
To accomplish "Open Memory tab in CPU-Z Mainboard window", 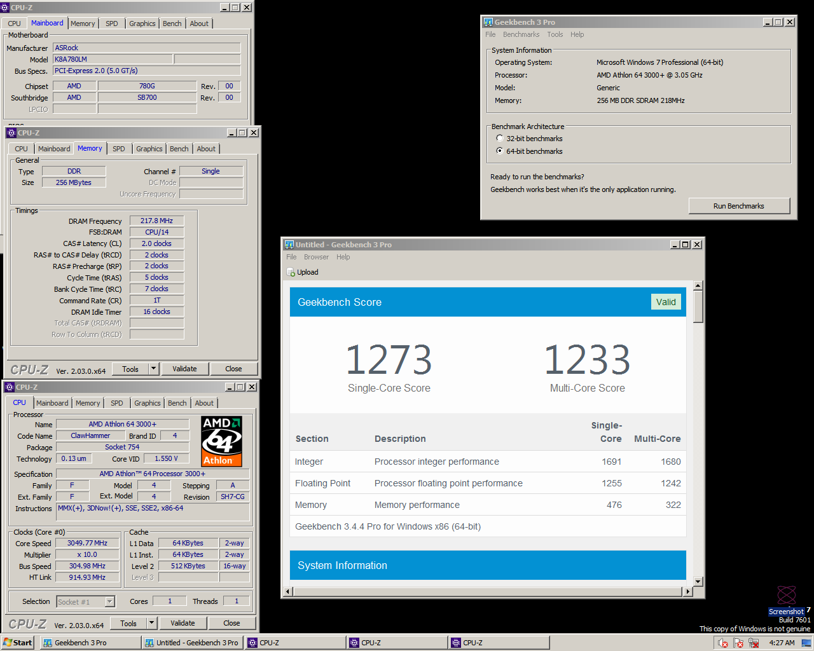I will [x=83, y=24].
